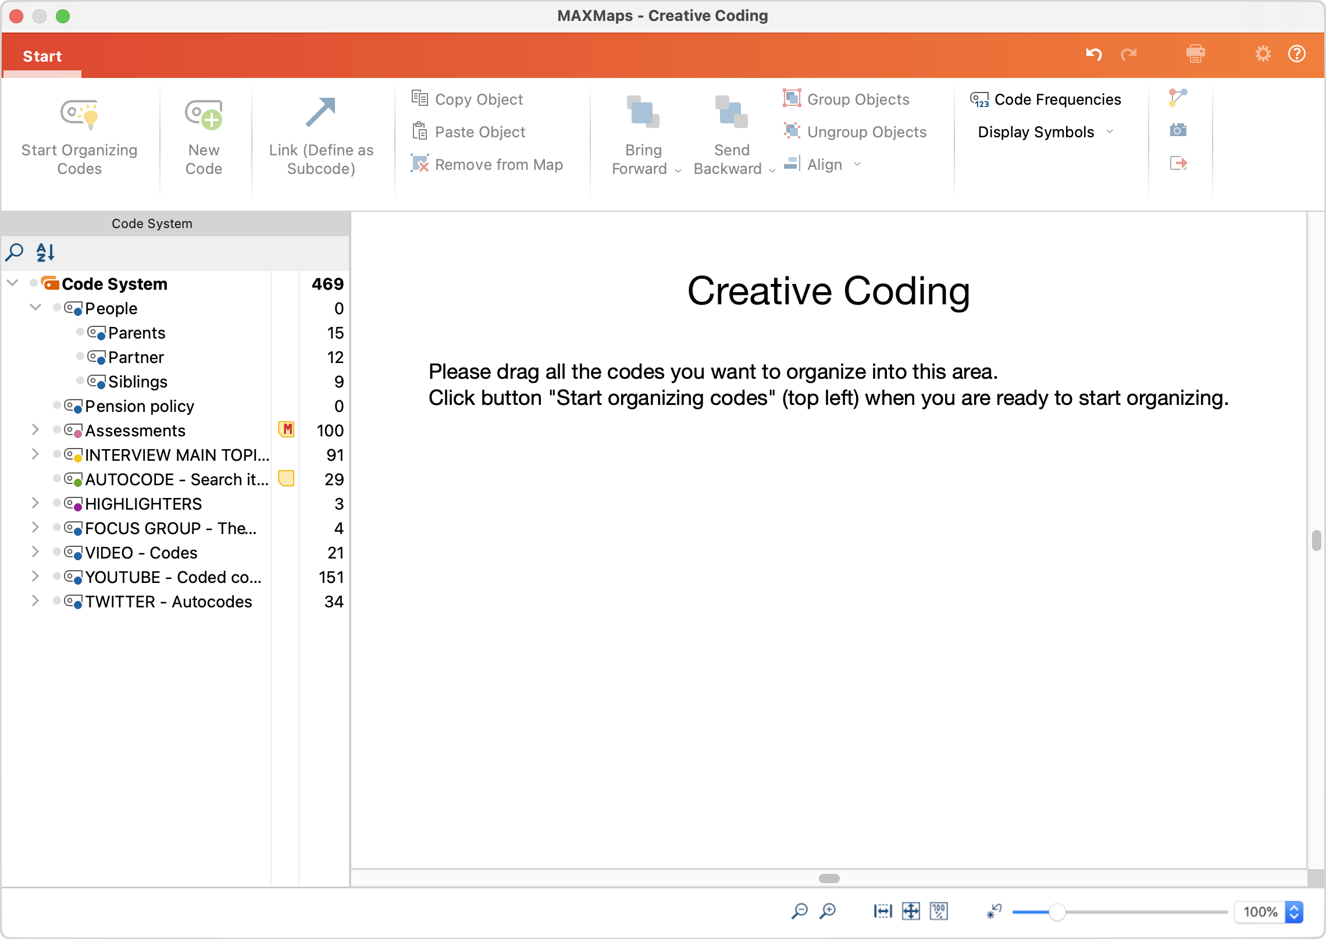Click Start Organizing Codes icon

tap(80, 114)
